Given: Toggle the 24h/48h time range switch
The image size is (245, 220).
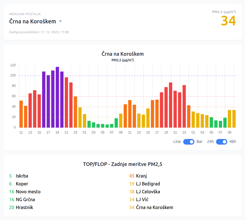Looking at the screenshot, I should coord(222,142).
